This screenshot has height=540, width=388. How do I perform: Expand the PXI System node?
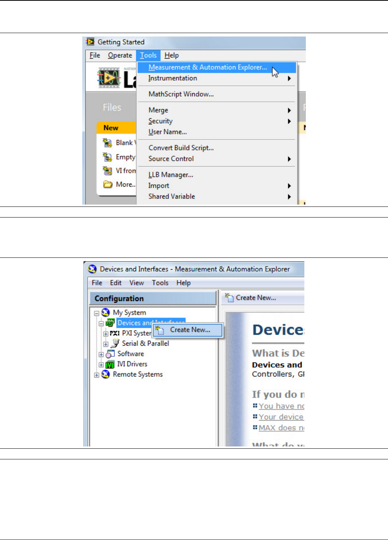tap(106, 334)
